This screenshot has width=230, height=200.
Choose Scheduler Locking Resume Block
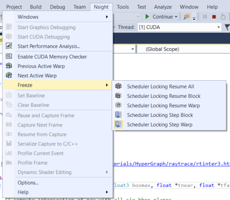coord(169,96)
